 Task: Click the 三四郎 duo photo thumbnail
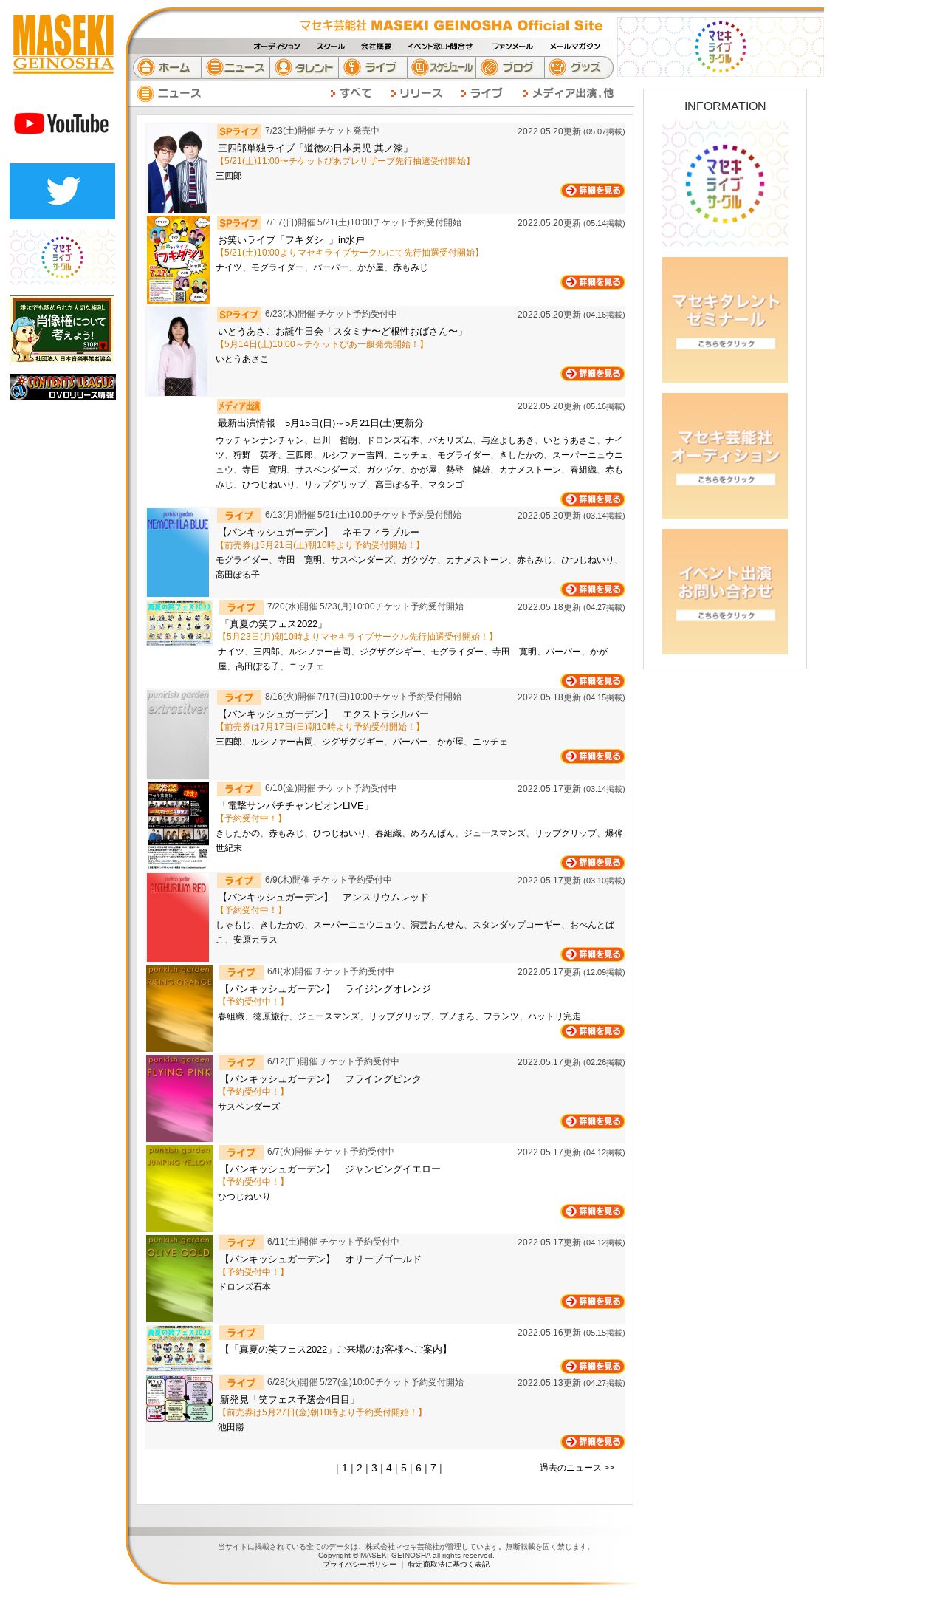(178, 168)
